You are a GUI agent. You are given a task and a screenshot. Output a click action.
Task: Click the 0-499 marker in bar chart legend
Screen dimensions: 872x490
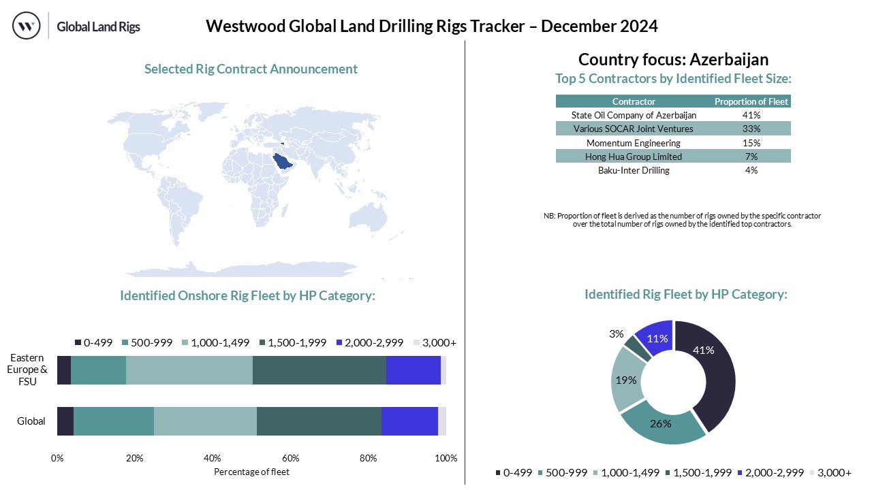click(78, 342)
